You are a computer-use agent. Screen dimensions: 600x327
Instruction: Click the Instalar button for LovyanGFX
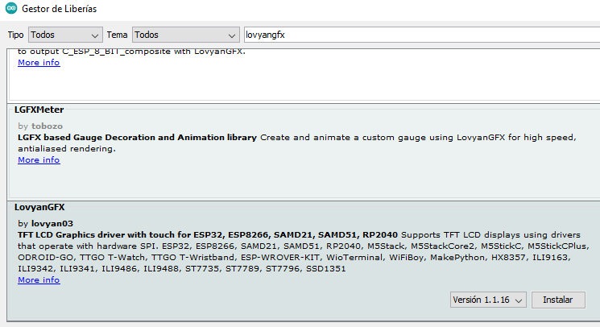tap(558, 300)
